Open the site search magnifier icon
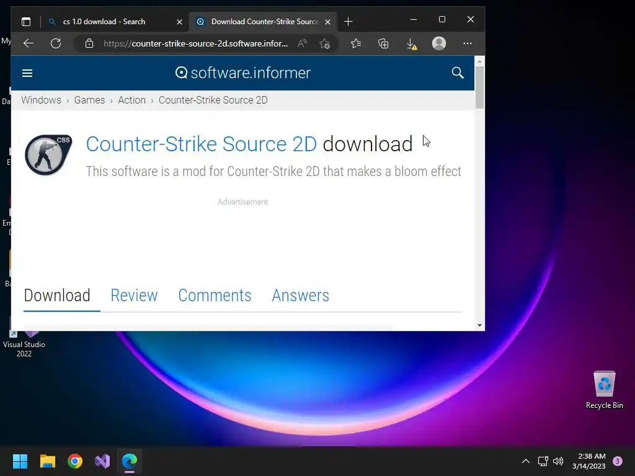The width and height of the screenshot is (635, 476). (x=458, y=73)
